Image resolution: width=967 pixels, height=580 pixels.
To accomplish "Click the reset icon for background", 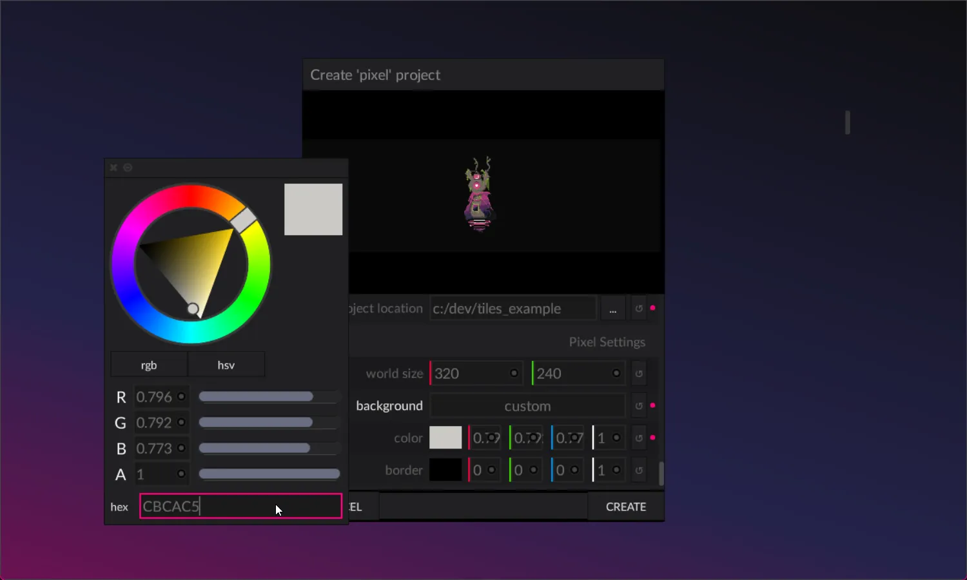I will (639, 406).
